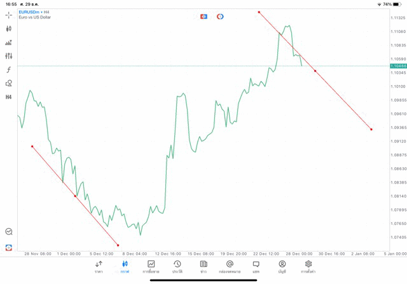Tap the blue square icon in bottom-left corner
The image size is (407, 284).
[8, 247]
